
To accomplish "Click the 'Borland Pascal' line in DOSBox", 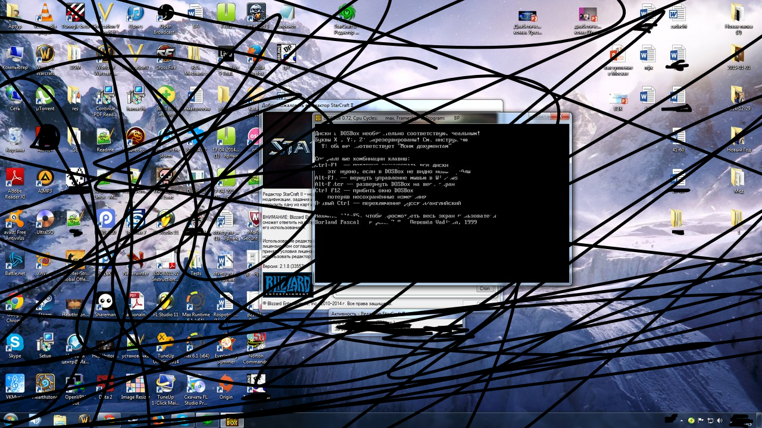I will click(x=396, y=222).
